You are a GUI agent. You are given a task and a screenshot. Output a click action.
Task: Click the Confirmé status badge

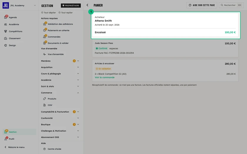pos(101,48)
